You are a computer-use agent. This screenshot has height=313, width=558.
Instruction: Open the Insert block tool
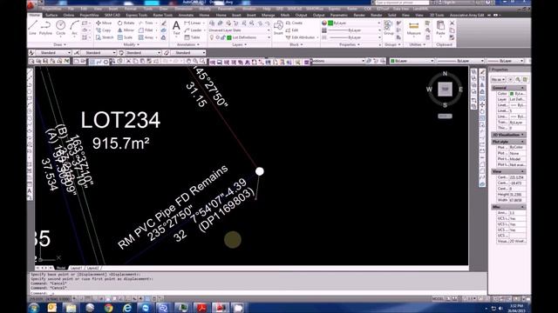278,28
